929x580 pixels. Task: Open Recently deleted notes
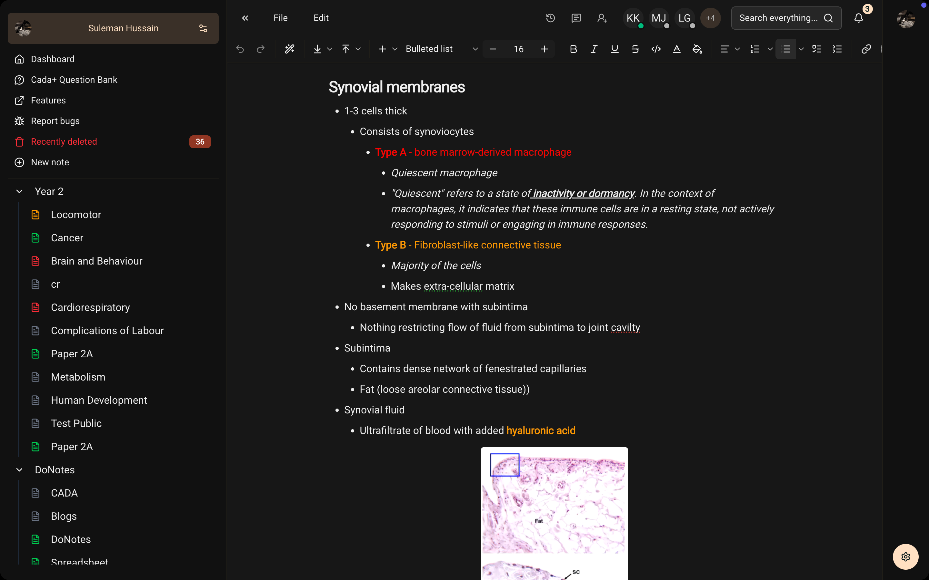tap(64, 141)
